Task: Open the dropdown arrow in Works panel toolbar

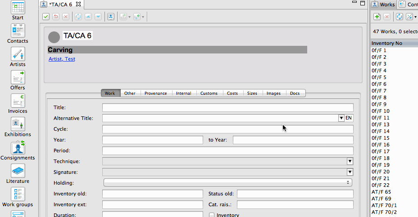Action: (415, 17)
